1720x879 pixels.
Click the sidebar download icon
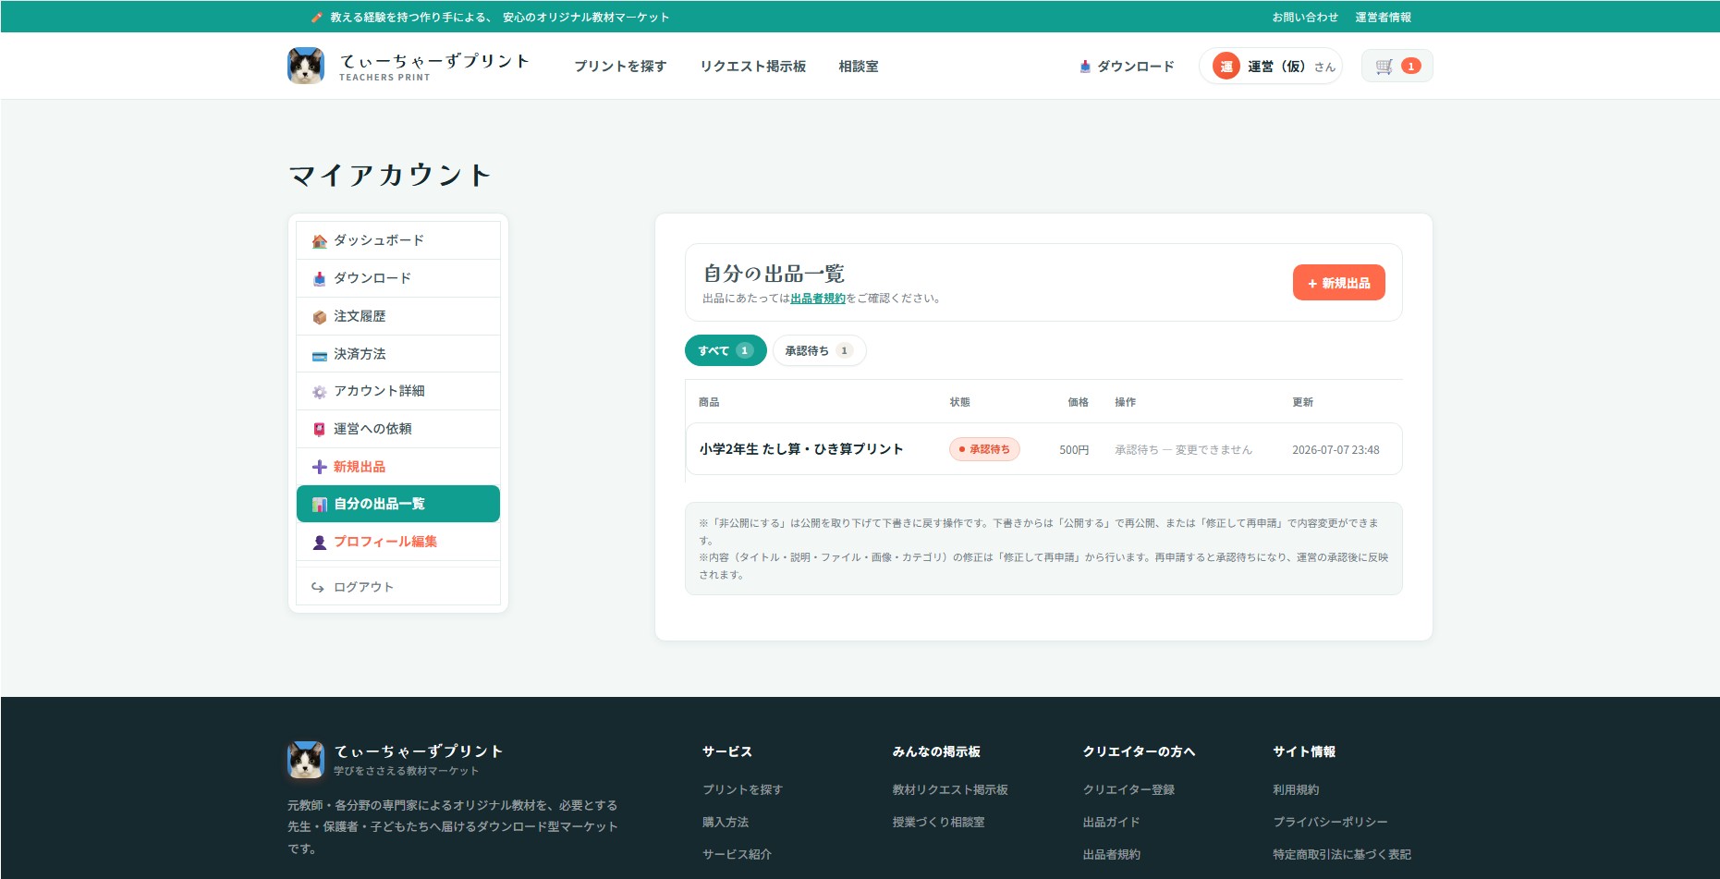point(319,279)
